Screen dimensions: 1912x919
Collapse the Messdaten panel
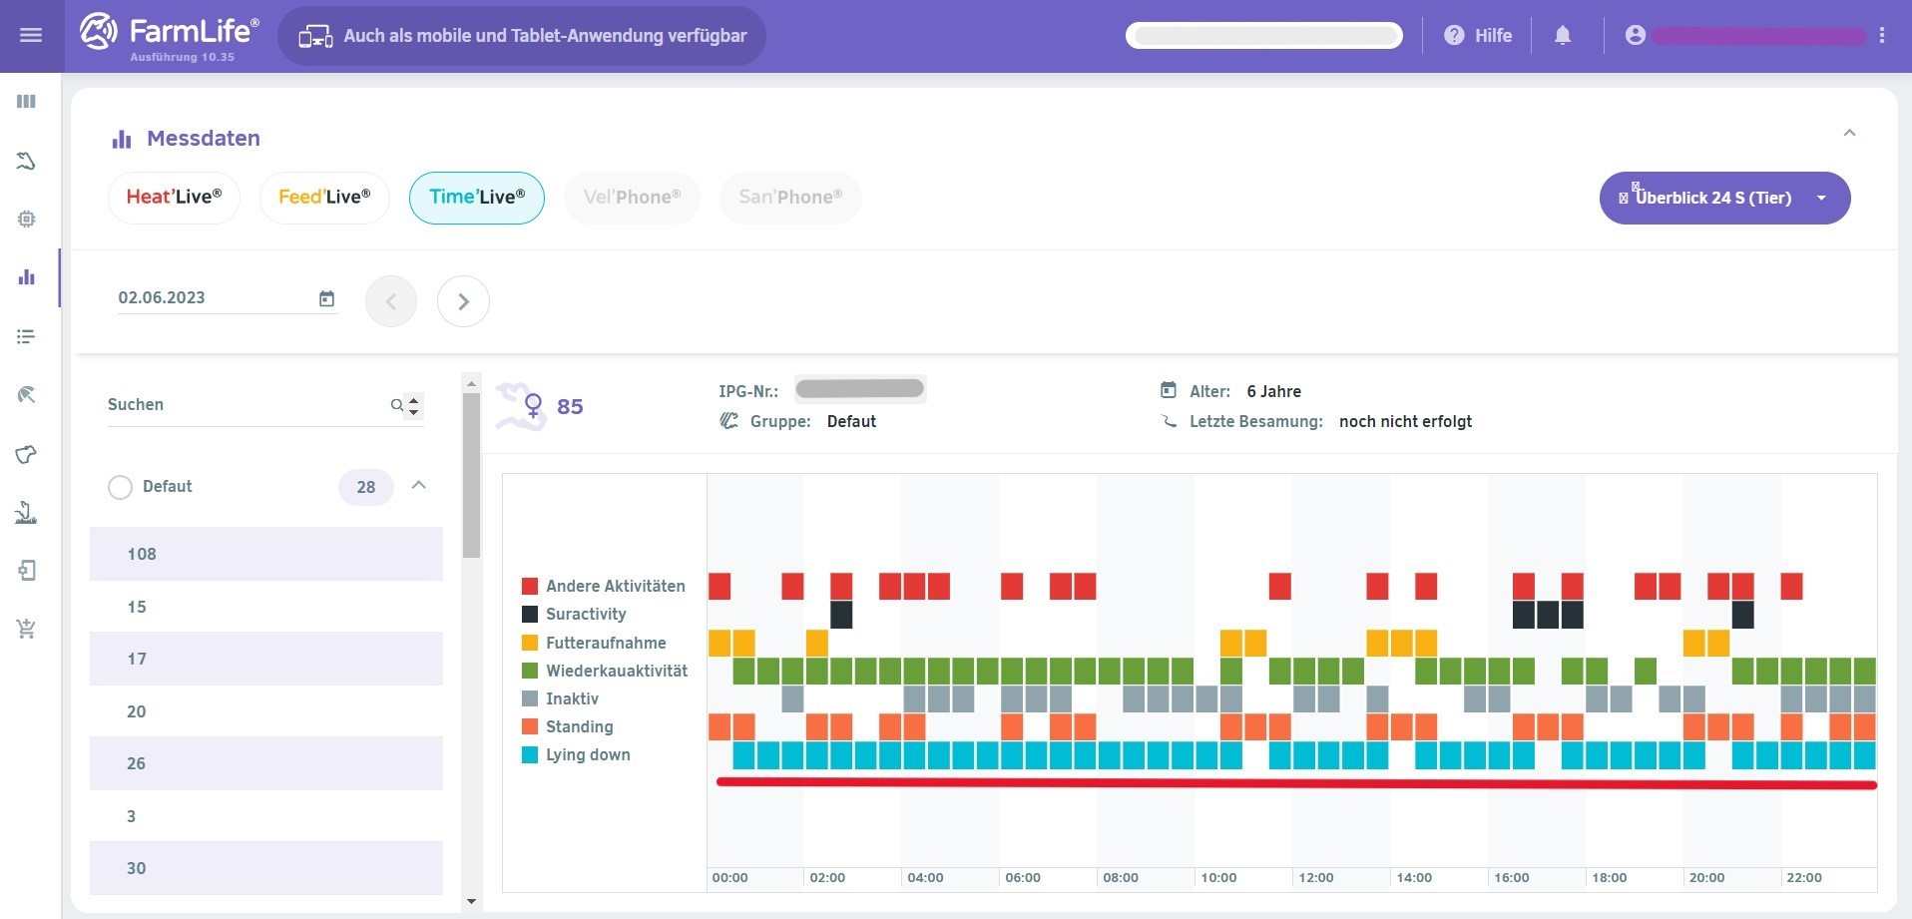click(x=1849, y=133)
